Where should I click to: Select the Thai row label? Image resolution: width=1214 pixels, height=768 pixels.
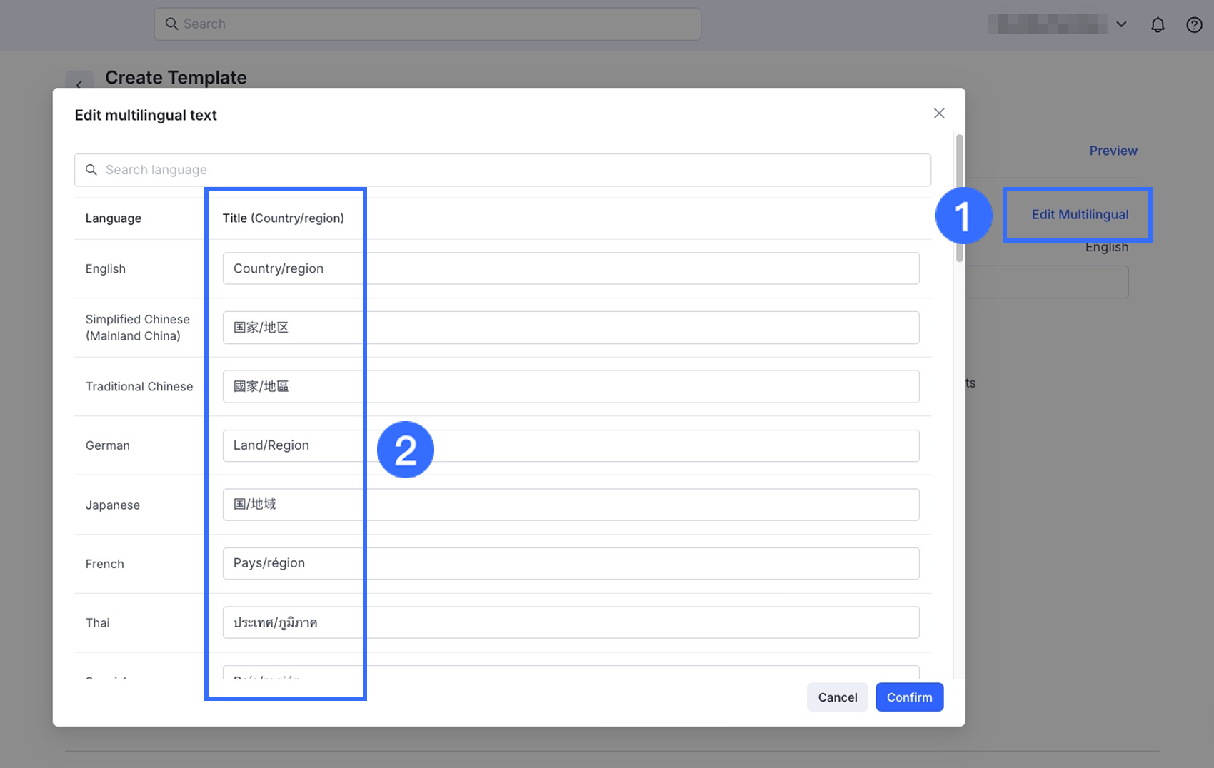pyautogui.click(x=98, y=623)
